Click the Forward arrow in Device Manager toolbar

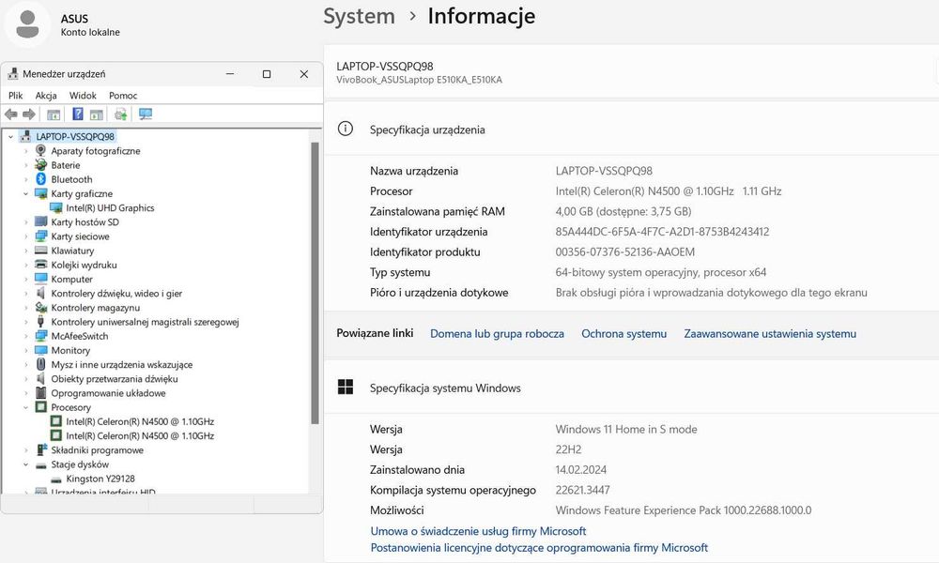(29, 114)
